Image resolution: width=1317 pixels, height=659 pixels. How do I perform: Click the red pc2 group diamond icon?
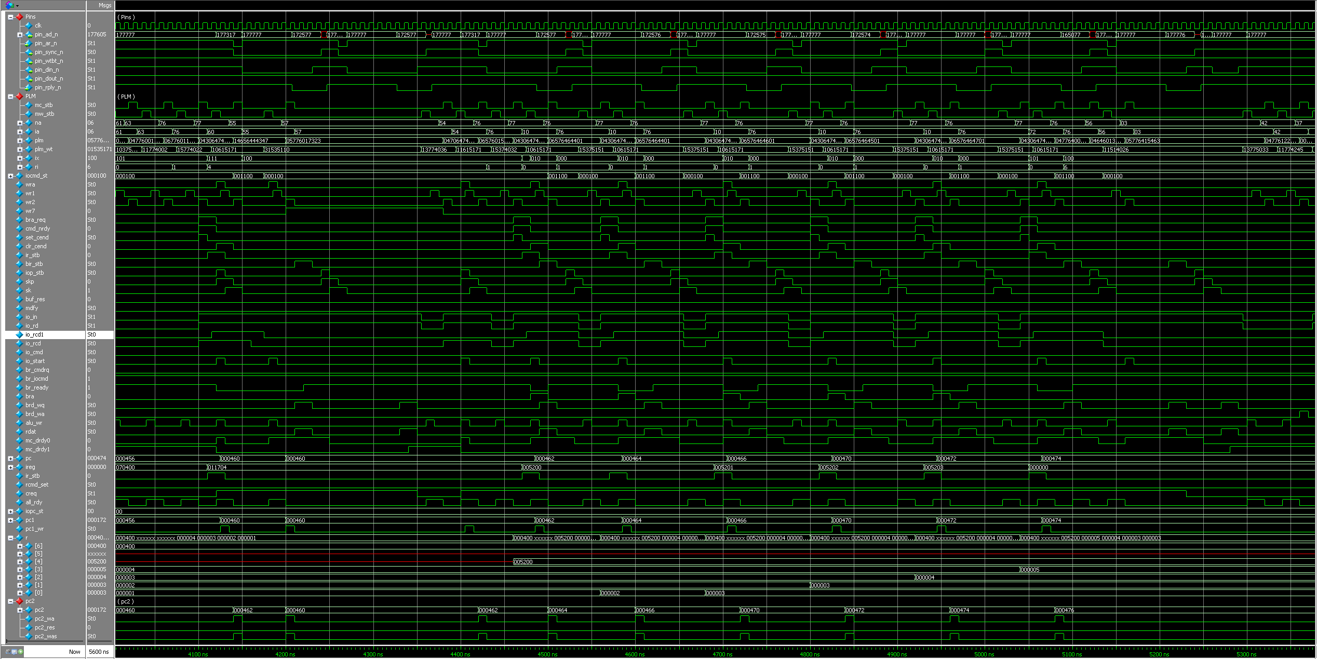(x=19, y=601)
